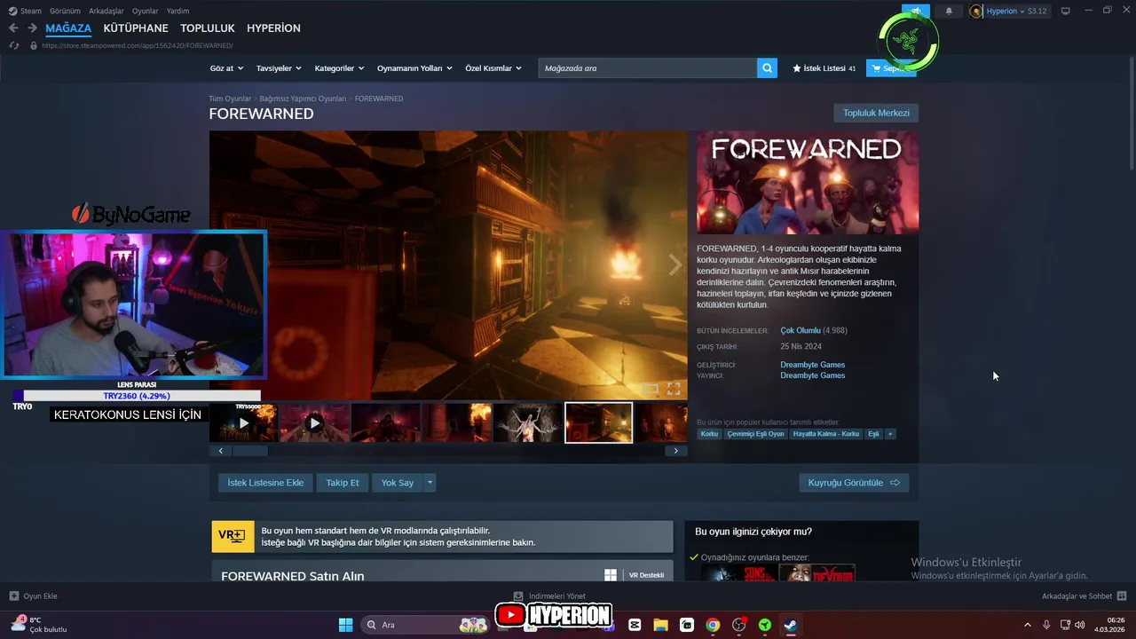Image resolution: width=1136 pixels, height=639 pixels.
Task: Switch to the TOPLULUK tab
Action: [208, 28]
